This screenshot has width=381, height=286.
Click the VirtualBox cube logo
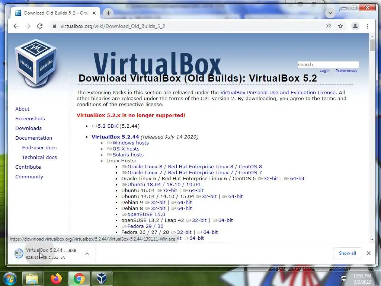click(36, 64)
